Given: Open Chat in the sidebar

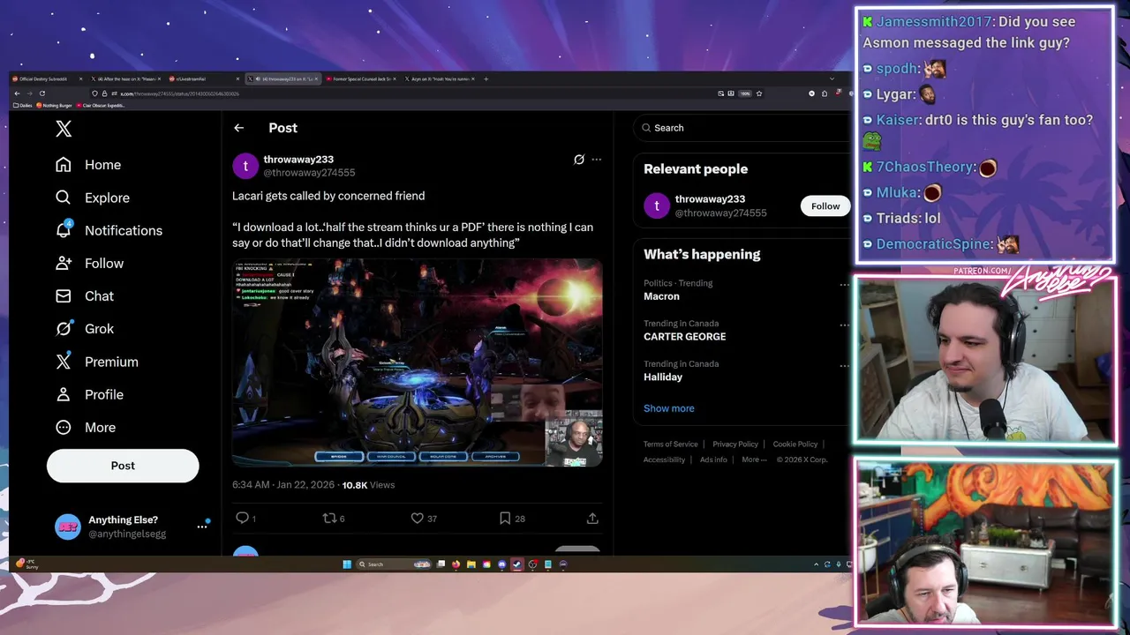Looking at the screenshot, I should 85,295.
